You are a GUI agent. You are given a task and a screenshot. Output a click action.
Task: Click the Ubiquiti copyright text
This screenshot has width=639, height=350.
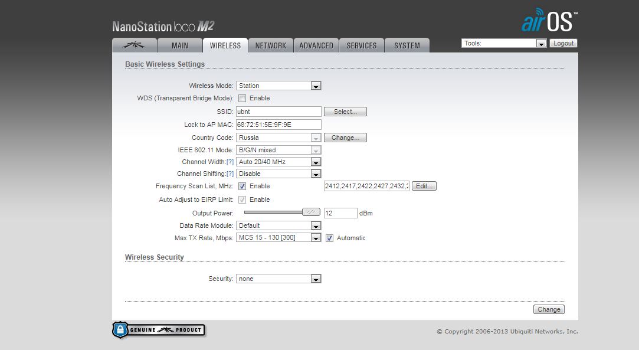click(x=507, y=332)
